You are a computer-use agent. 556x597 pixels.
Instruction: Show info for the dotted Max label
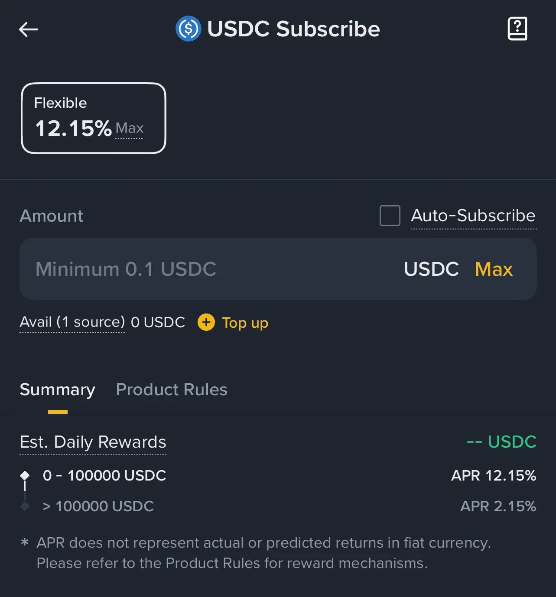click(x=129, y=128)
